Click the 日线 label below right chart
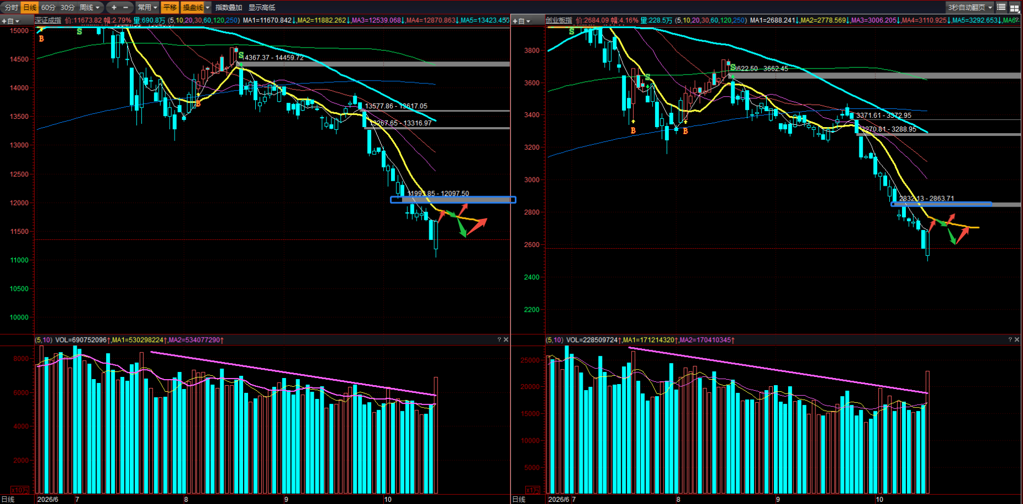 pos(519,499)
